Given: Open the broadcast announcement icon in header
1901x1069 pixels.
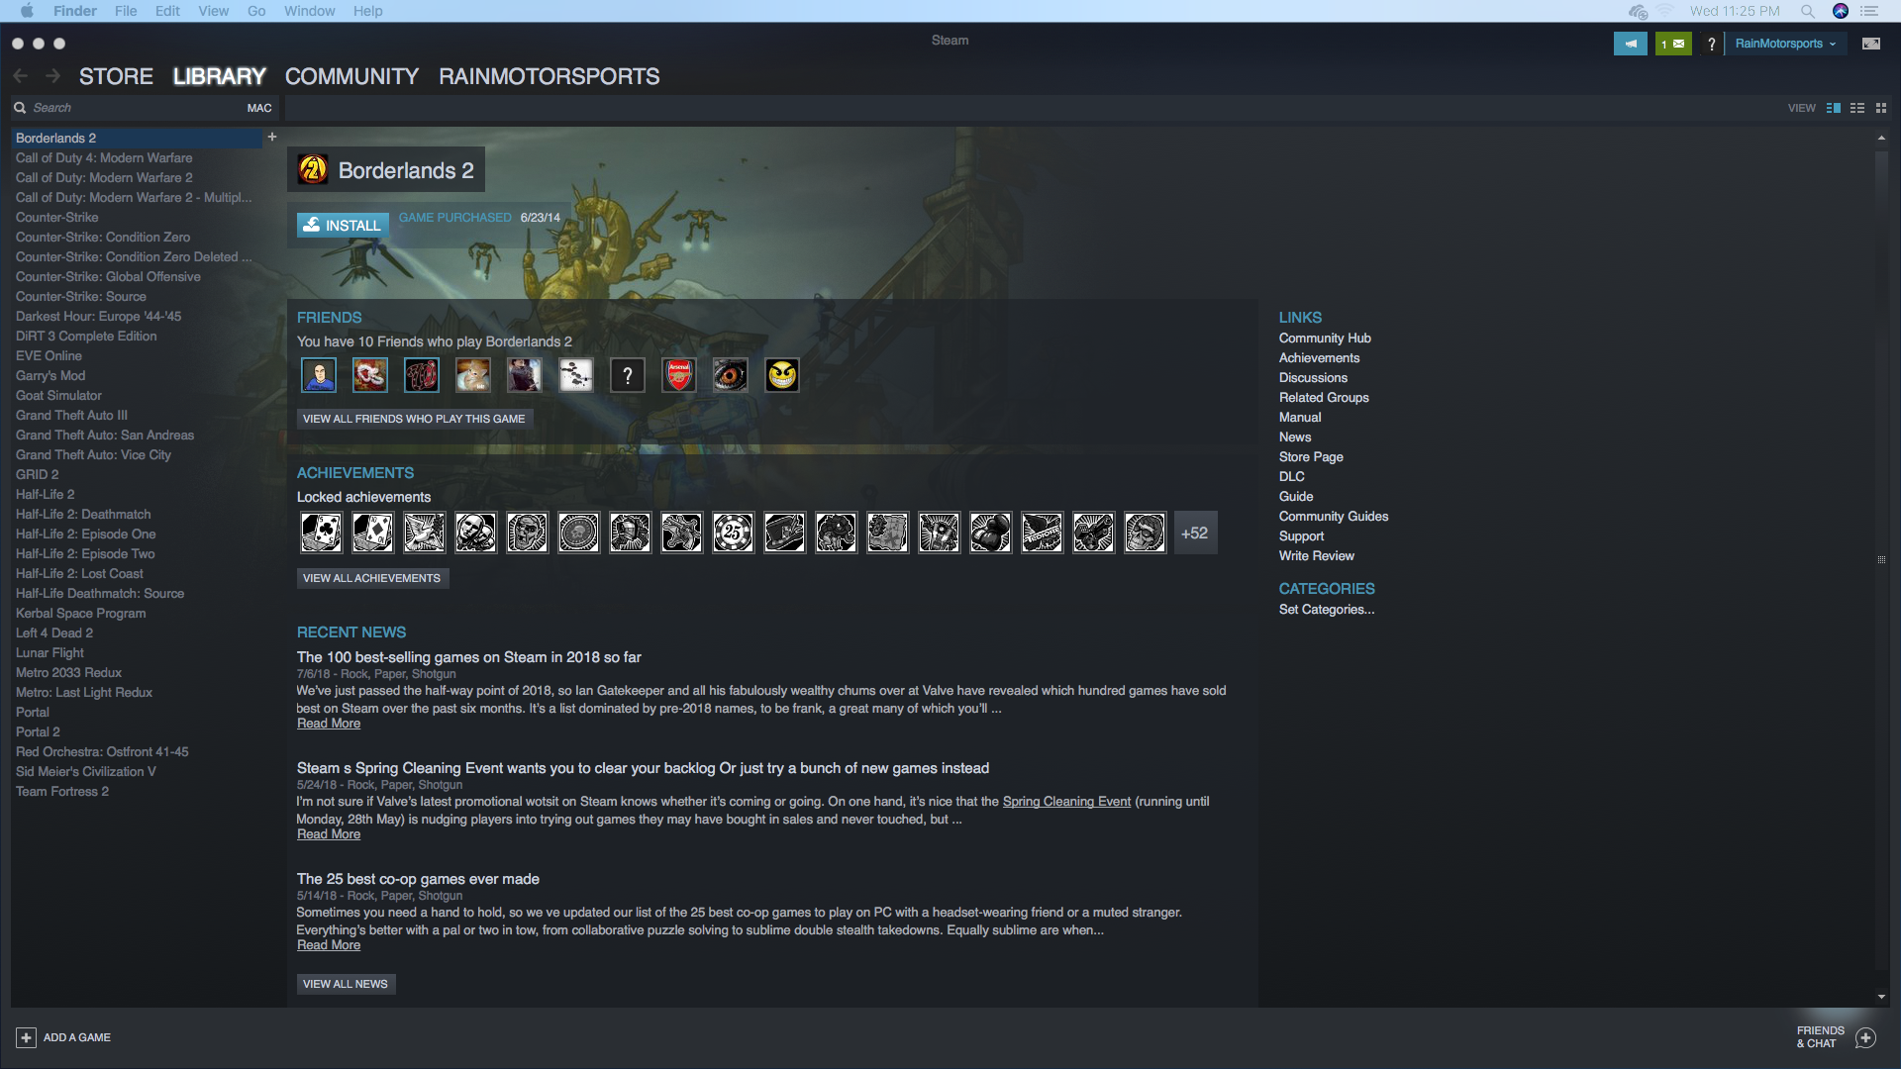Looking at the screenshot, I should point(1630,44).
